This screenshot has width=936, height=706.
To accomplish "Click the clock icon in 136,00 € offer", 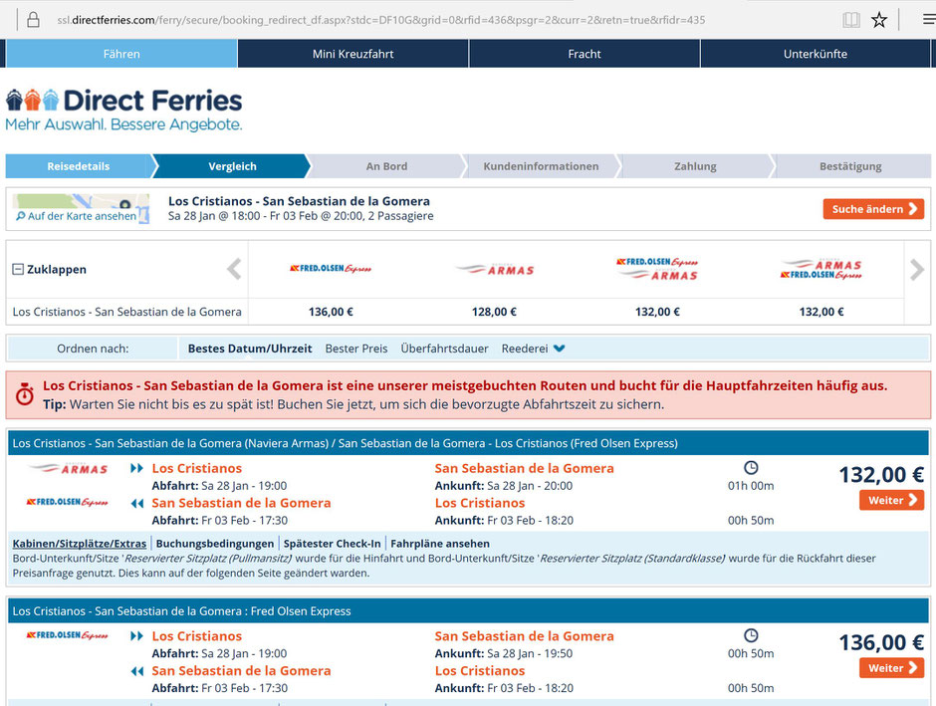I will coord(751,635).
